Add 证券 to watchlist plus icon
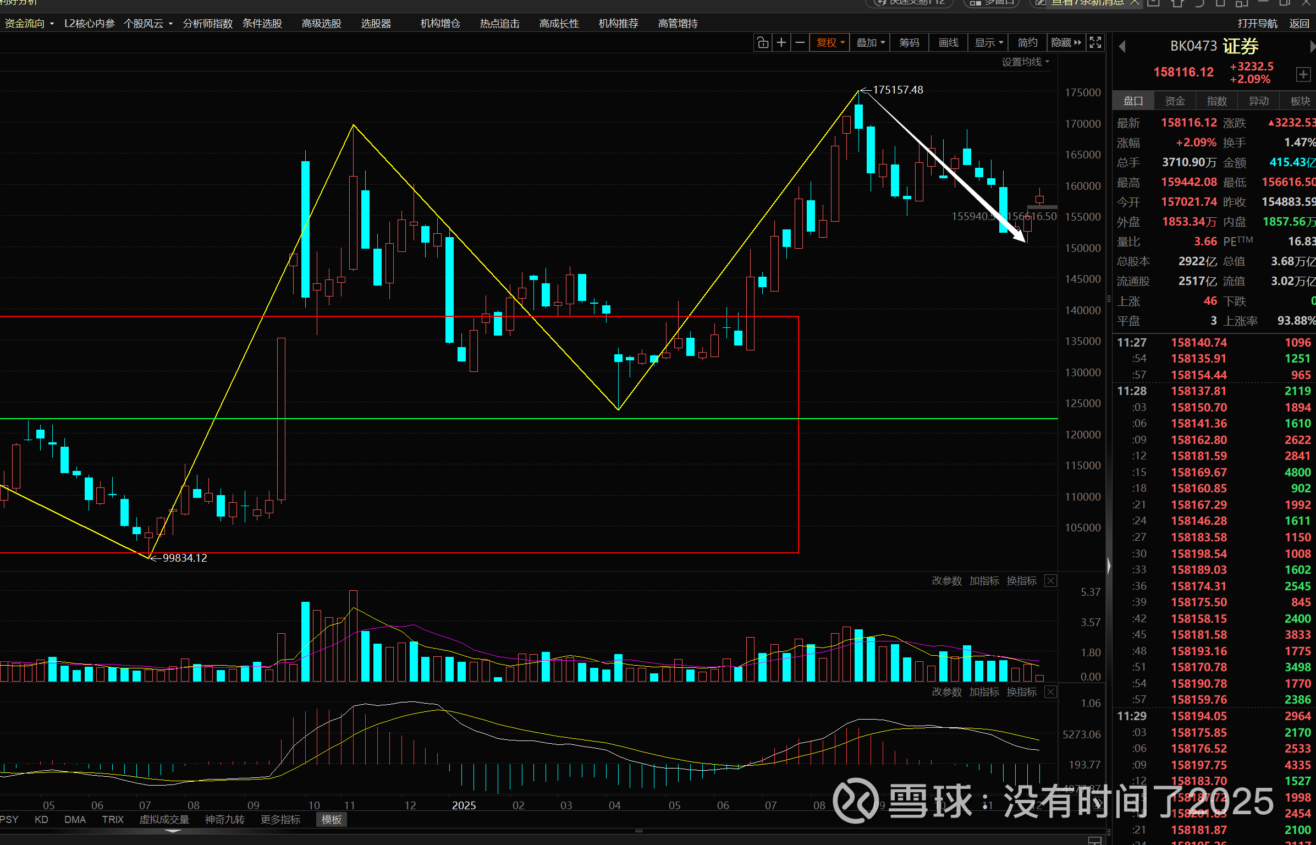 (1303, 74)
